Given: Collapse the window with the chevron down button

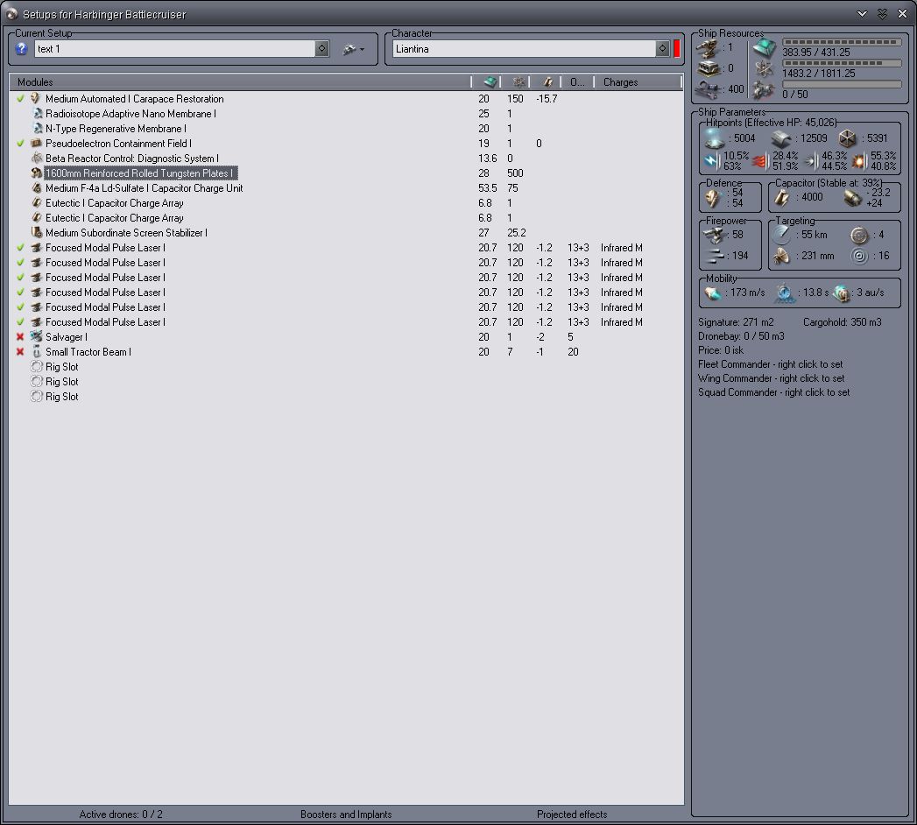Looking at the screenshot, I should (x=862, y=13).
